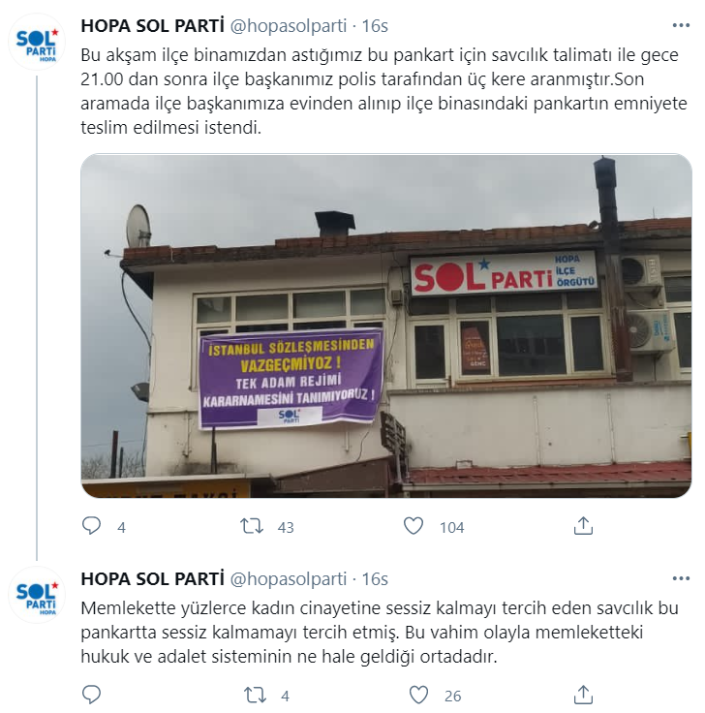Retweet the first tweet with 43 retweets
Screen dimensions: 705x713
coord(252,526)
